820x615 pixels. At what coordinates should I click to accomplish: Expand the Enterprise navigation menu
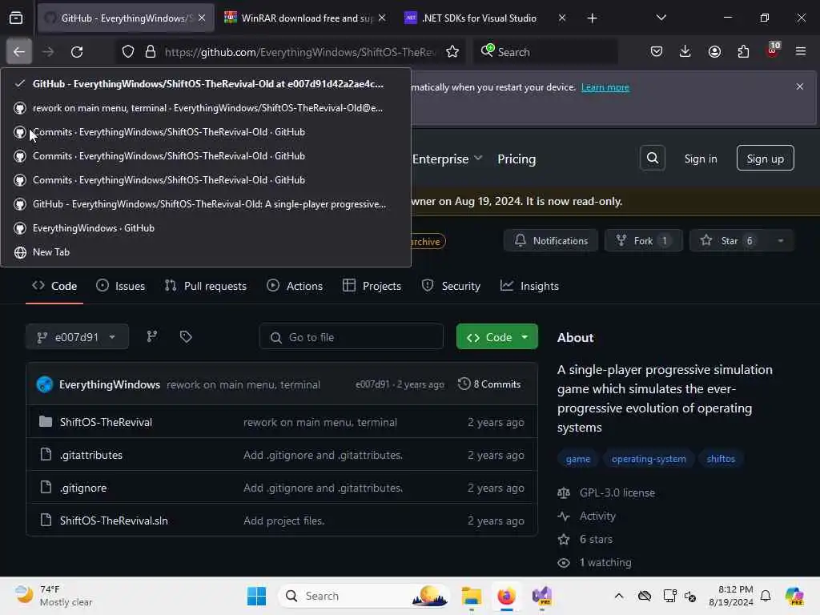(447, 159)
